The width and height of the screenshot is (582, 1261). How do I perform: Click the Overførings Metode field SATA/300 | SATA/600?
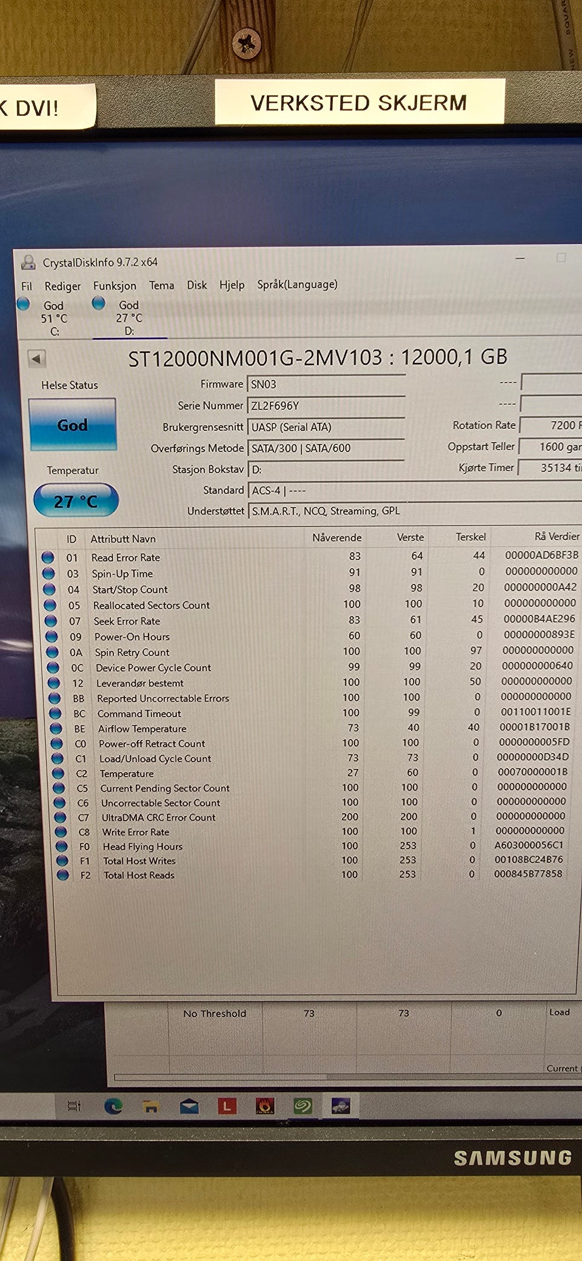click(326, 448)
